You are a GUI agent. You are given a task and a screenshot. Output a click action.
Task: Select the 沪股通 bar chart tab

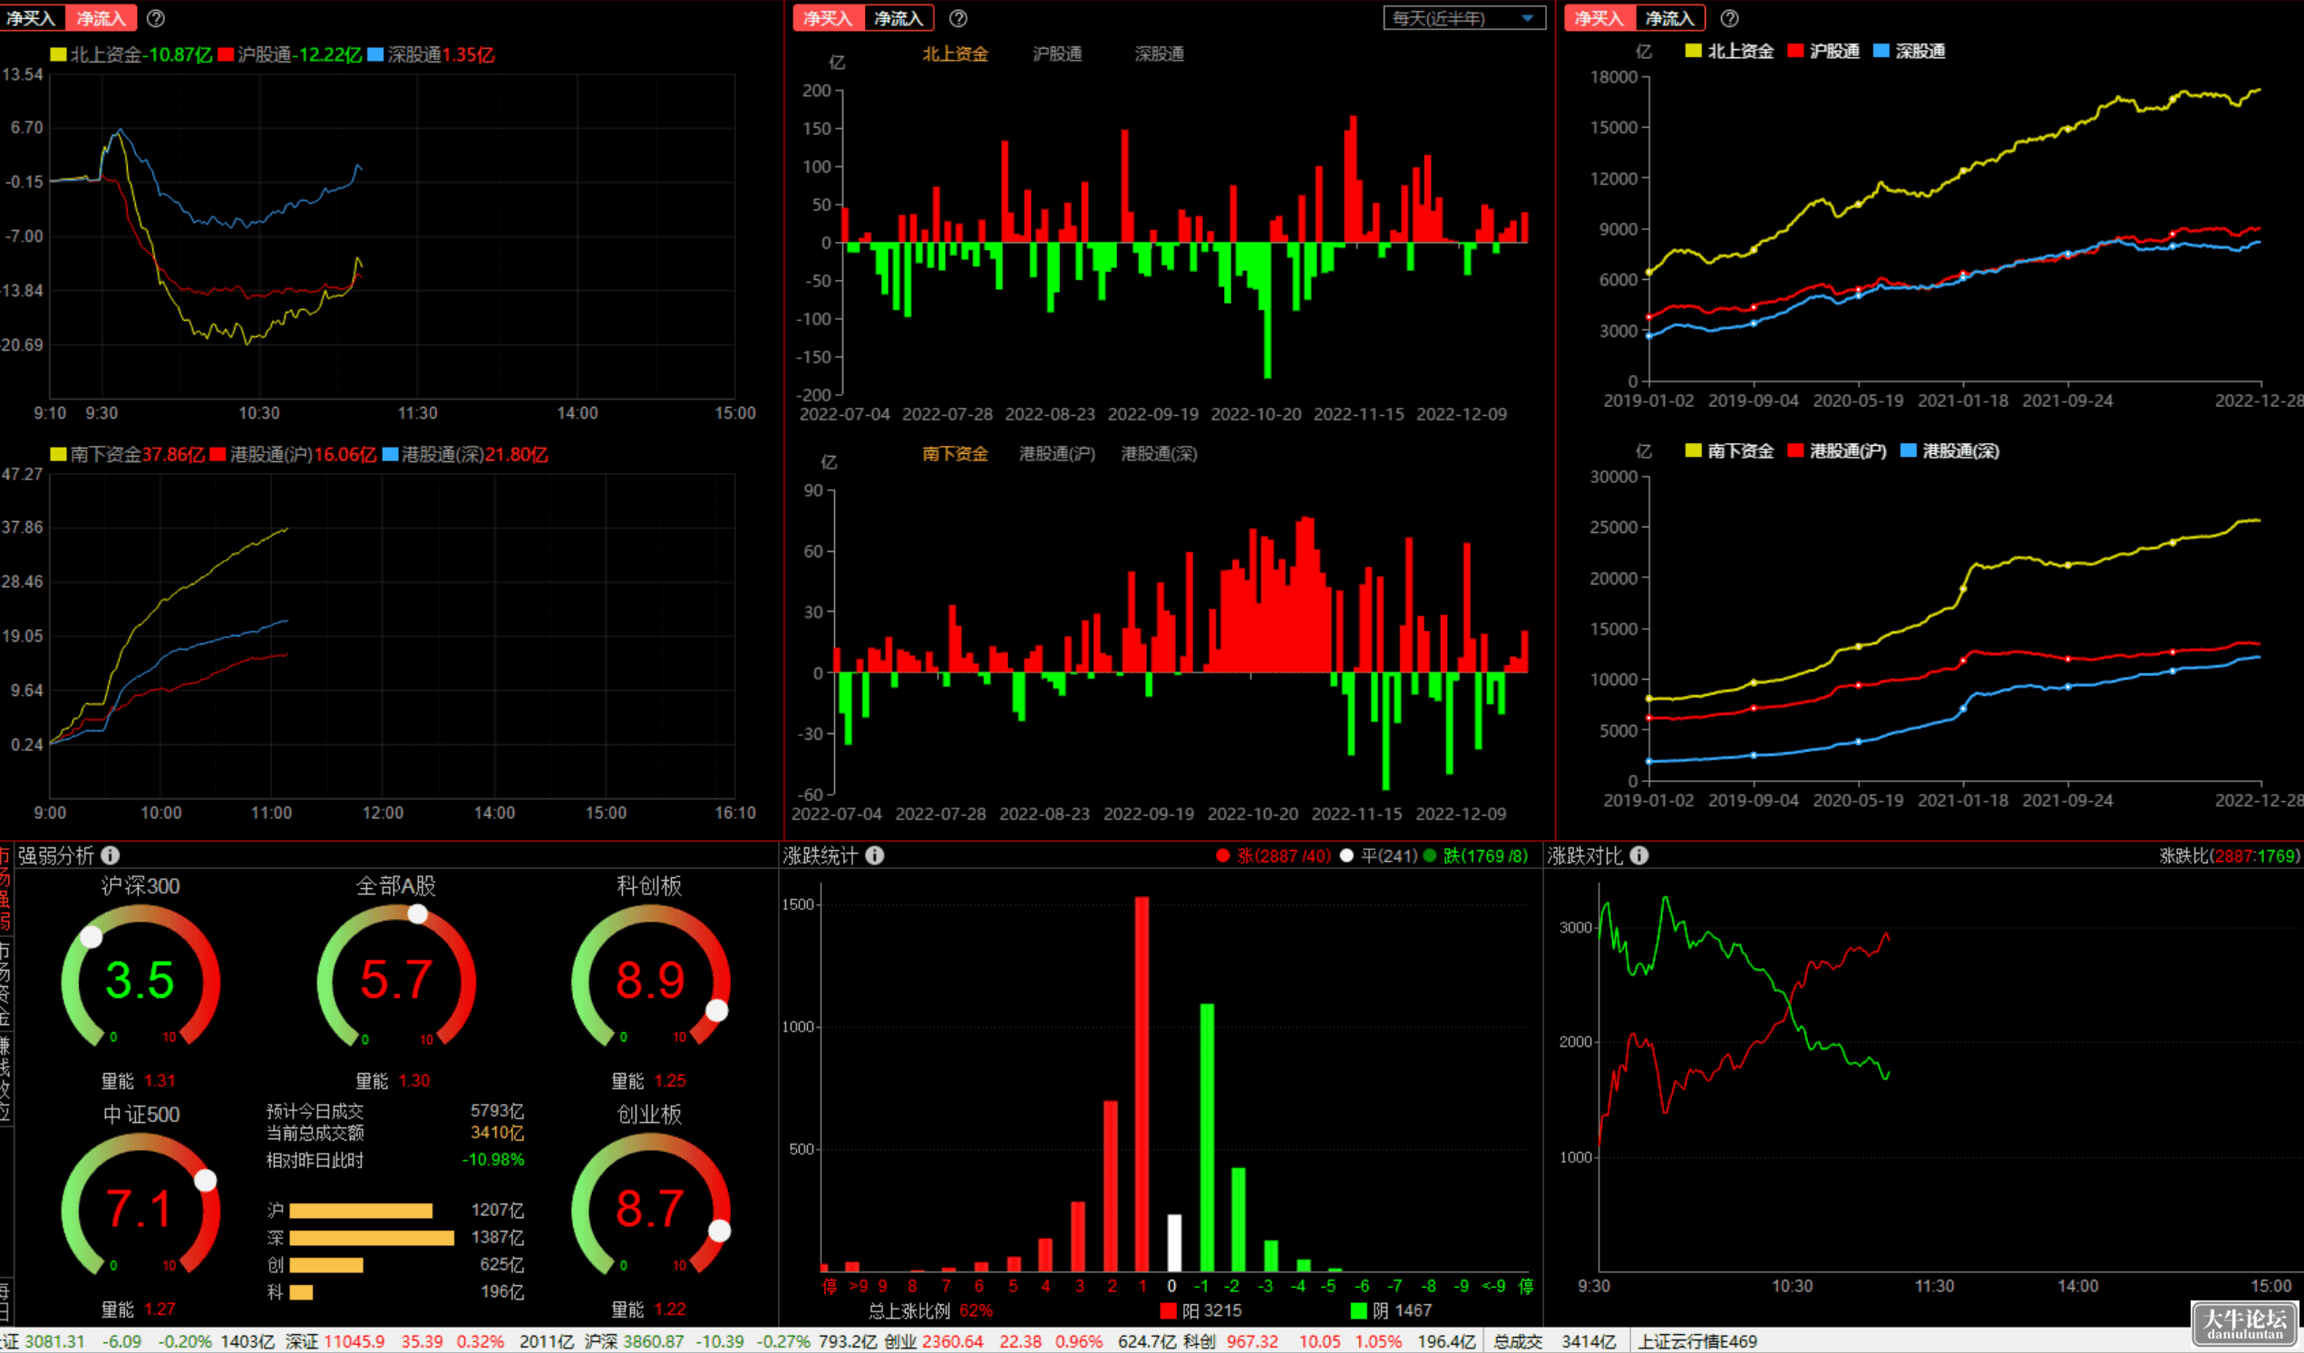tap(1057, 53)
